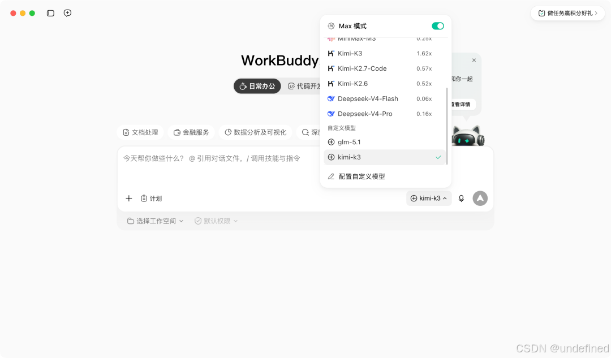Switch to 代码开发 tab
611x358 pixels.
click(304, 86)
